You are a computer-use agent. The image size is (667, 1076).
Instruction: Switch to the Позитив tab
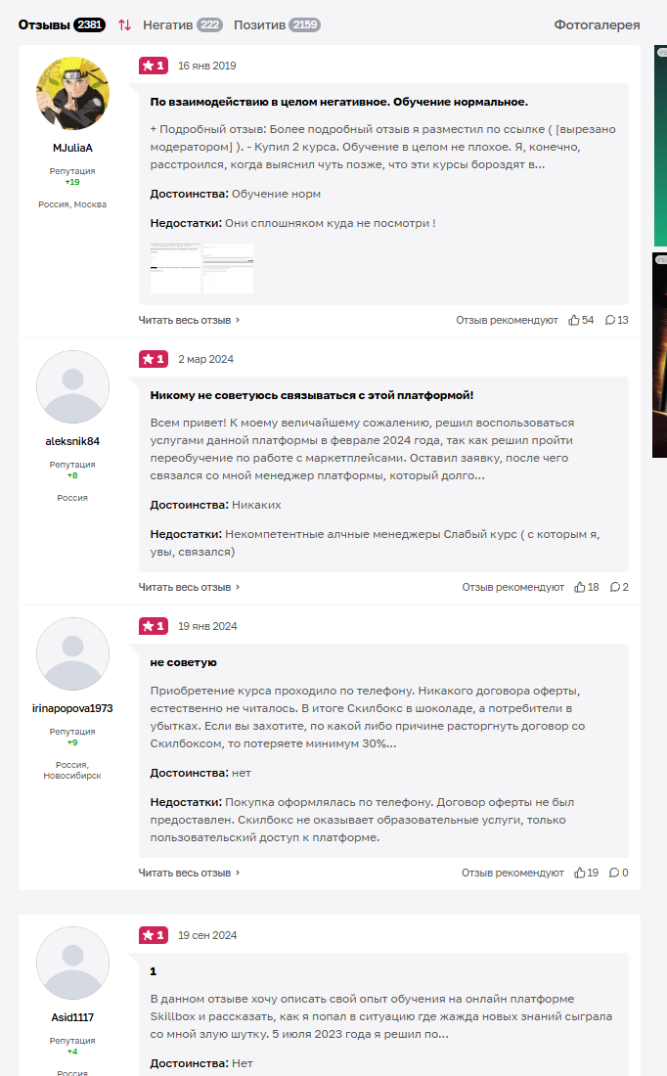coord(277,25)
